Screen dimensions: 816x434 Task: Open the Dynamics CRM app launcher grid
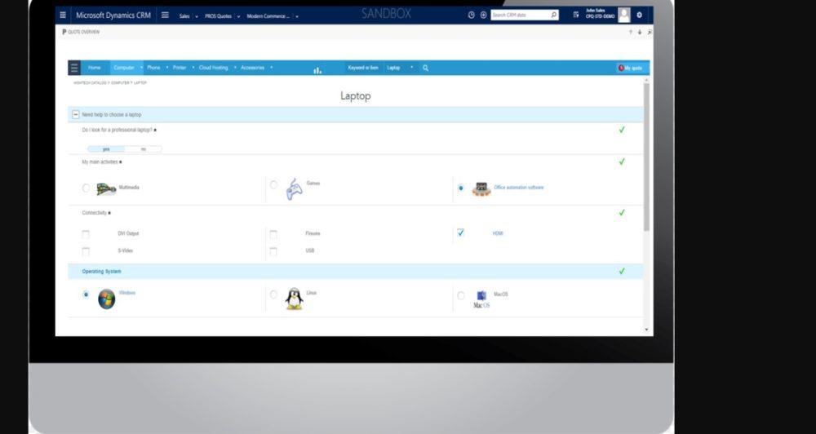pyautogui.click(x=64, y=15)
